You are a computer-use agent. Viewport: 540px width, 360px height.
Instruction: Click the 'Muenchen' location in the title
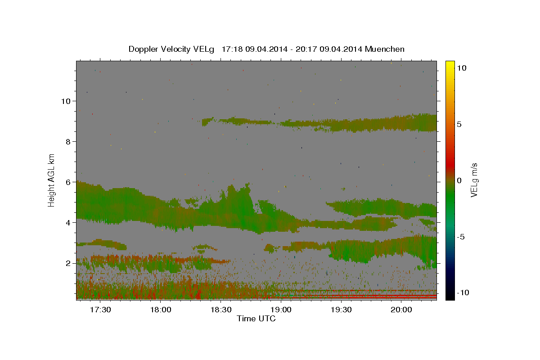click(x=385, y=49)
